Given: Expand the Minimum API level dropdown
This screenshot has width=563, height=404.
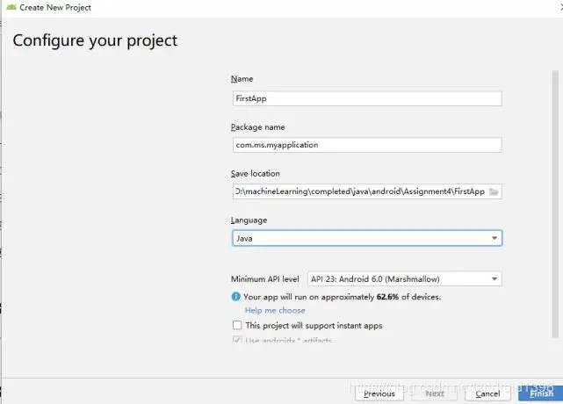Looking at the screenshot, I should (404, 279).
